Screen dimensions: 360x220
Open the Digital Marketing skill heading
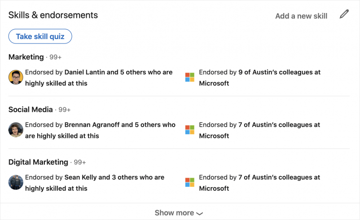click(38, 162)
